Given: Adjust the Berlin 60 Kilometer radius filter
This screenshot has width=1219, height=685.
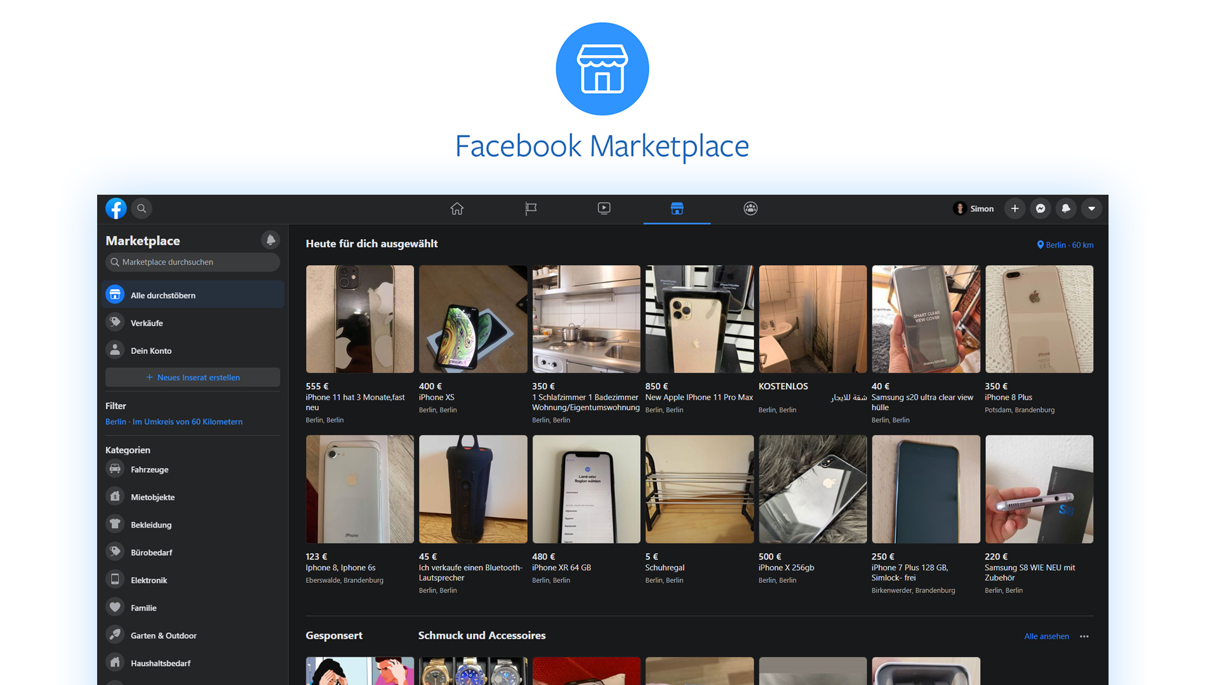Looking at the screenshot, I should click(x=174, y=421).
